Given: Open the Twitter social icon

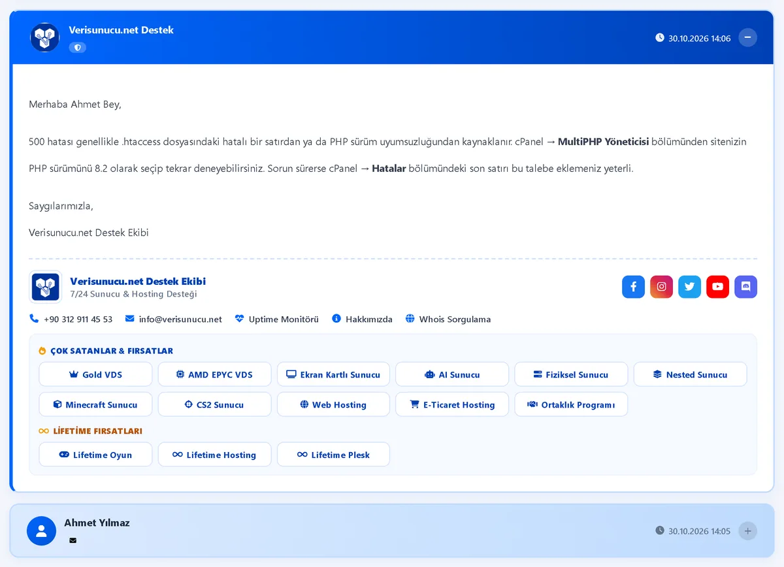Looking at the screenshot, I should (689, 287).
